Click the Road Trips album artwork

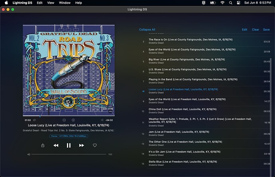click(x=69, y=70)
